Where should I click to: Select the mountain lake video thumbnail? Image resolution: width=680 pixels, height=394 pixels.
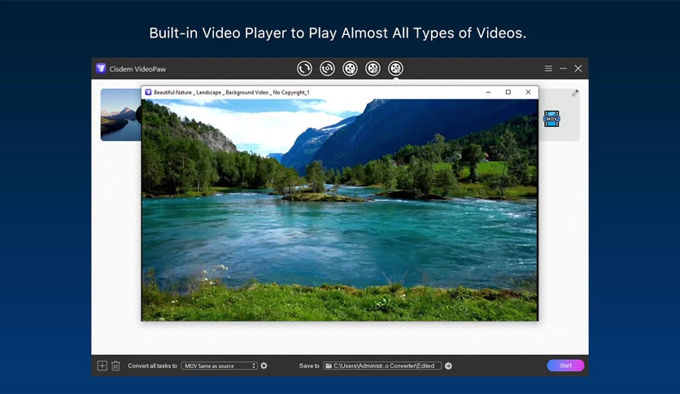pos(121,115)
